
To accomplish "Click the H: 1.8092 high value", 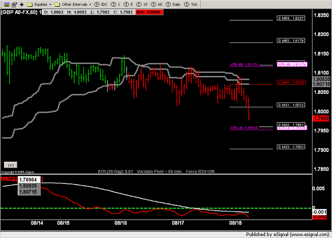I will [x=77, y=12].
